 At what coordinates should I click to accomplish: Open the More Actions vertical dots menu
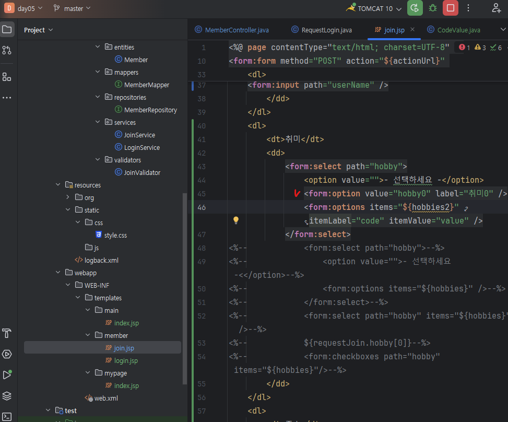tap(468, 8)
